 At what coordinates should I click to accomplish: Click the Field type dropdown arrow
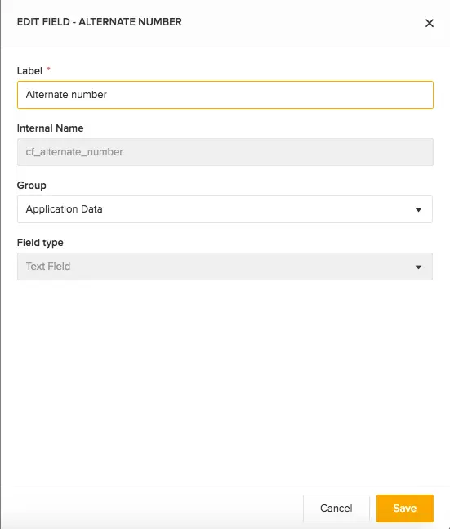click(x=418, y=267)
